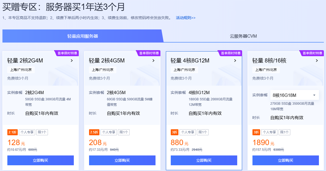Click the 首单限时特惠 ribbon on 8核/16核 card

pos(312,53)
